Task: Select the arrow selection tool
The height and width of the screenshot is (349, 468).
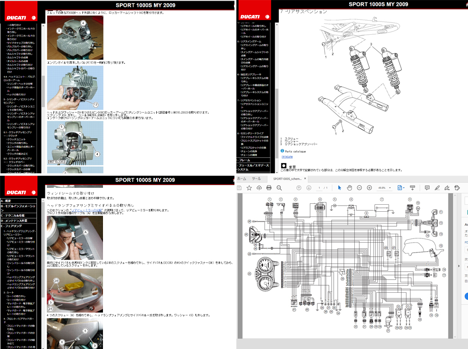Action: 339,188
